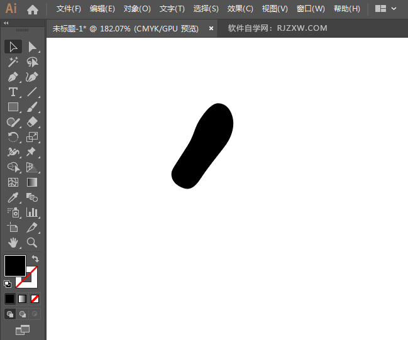
Task: Click the black fill color swatch
Action: [14, 265]
